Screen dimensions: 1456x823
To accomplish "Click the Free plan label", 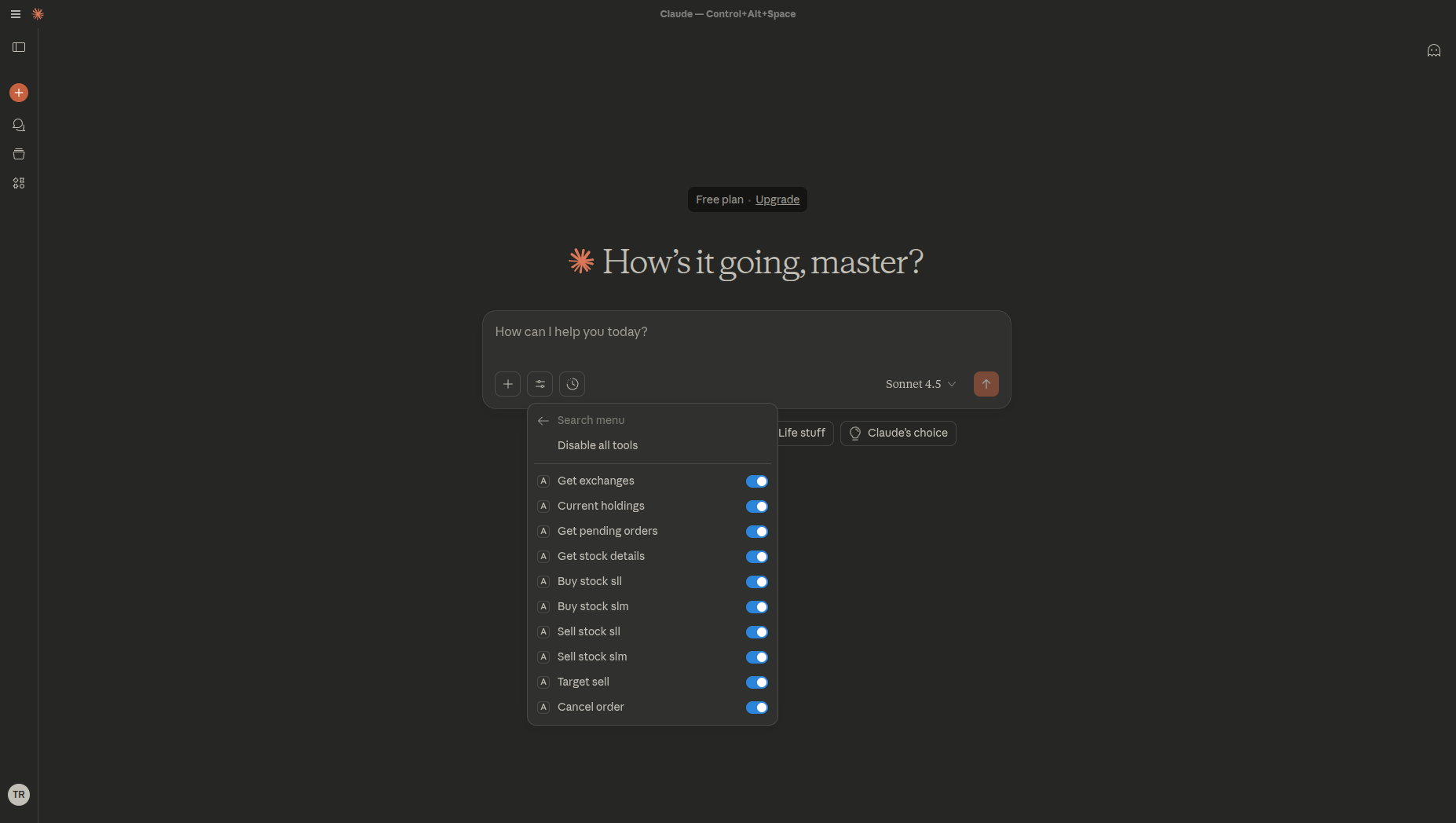I will click(x=719, y=199).
